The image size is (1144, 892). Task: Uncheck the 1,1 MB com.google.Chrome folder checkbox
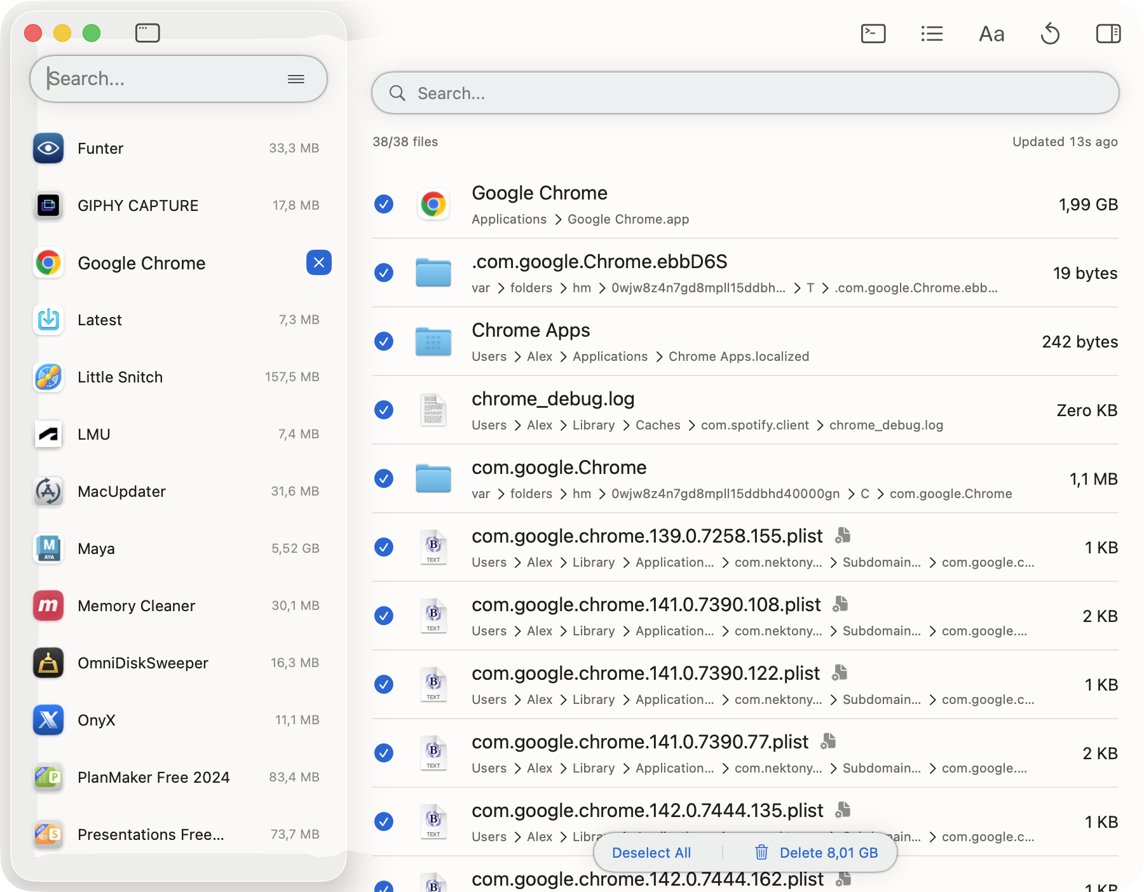(384, 478)
